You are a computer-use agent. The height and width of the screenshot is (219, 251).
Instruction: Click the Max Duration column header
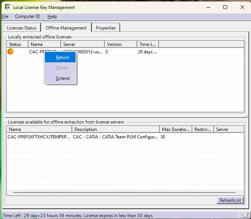point(176,129)
